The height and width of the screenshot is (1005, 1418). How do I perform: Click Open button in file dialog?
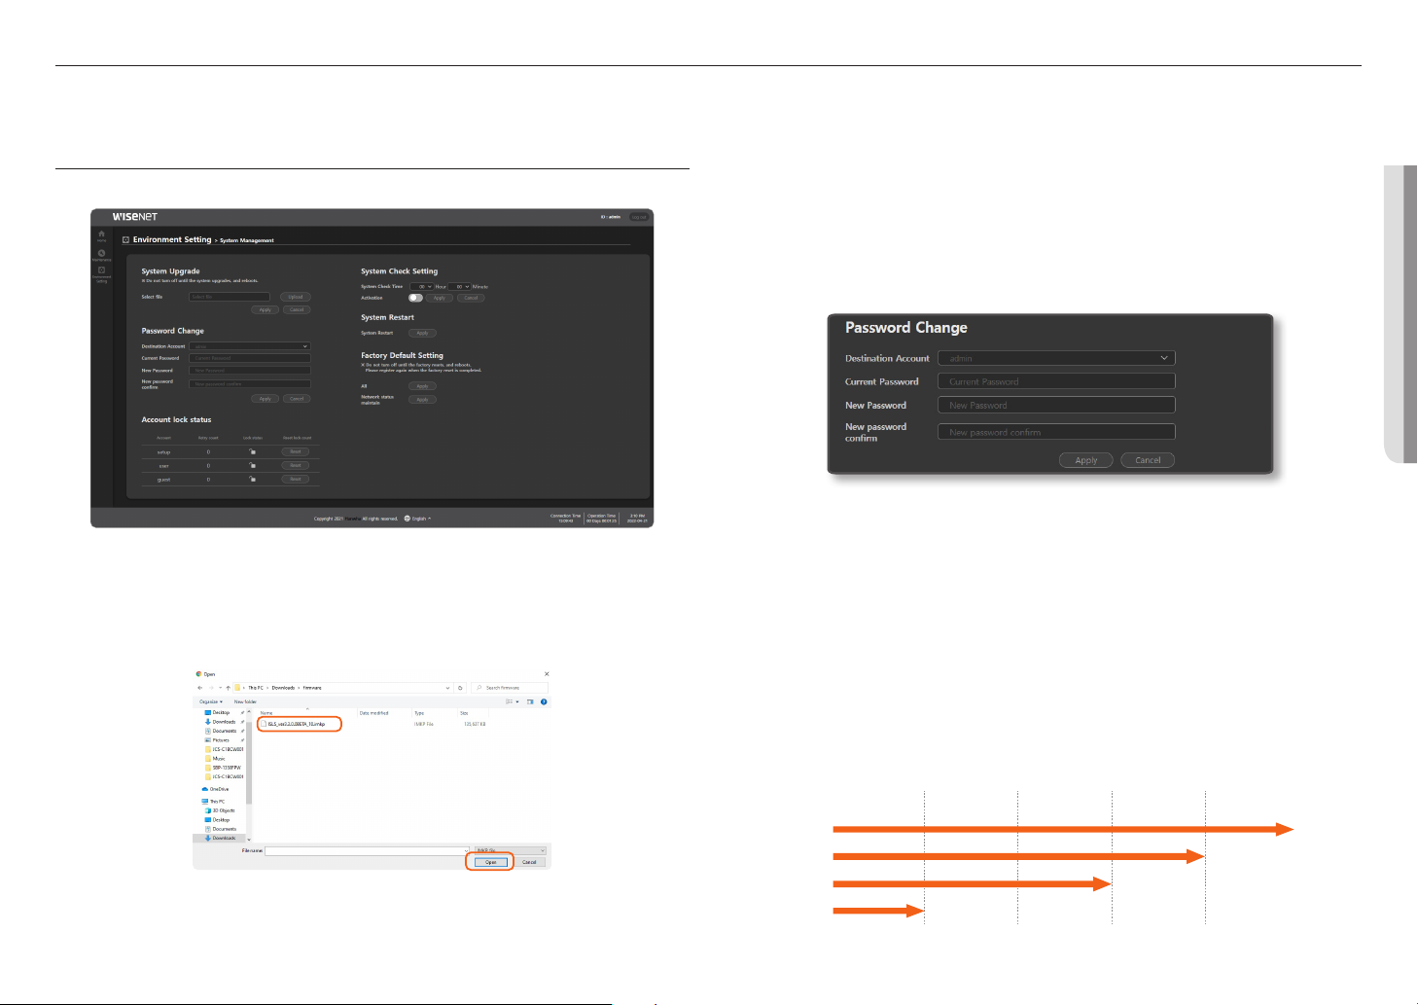(x=491, y=862)
